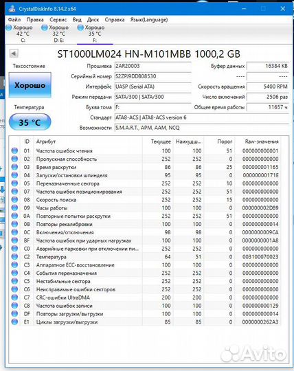This screenshot has height=371, width=294.
Task: Click the features field S.M.A.R.T., APM, AAM, NCQ
Action: [201, 128]
